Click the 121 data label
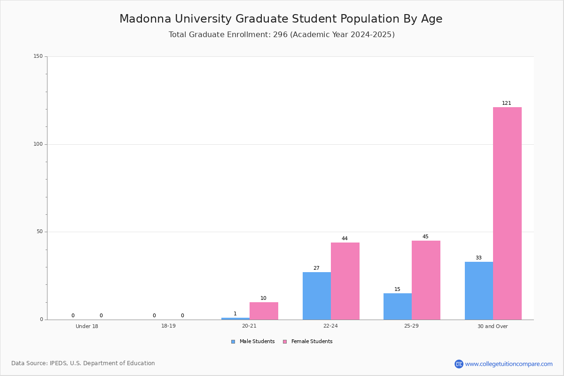 [x=507, y=103]
